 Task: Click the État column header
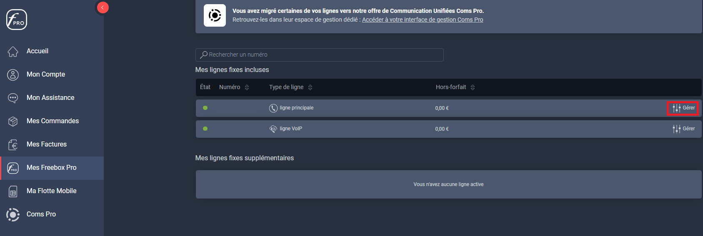click(205, 87)
